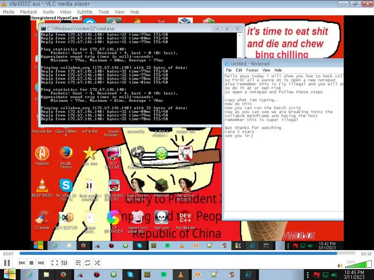
Task: Open the VLC Help menu
Action: (134, 12)
